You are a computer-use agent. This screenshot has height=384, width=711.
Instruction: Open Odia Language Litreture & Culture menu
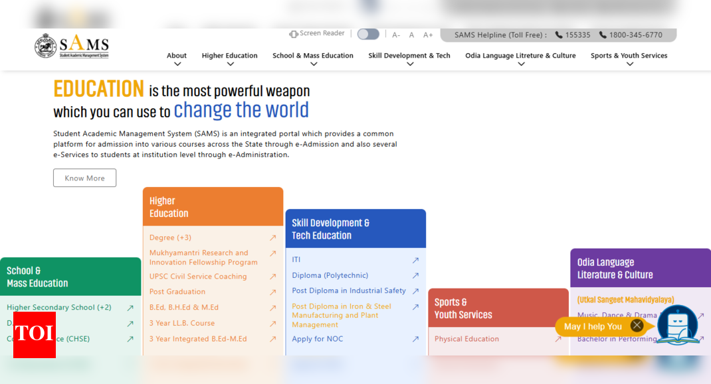[520, 55]
